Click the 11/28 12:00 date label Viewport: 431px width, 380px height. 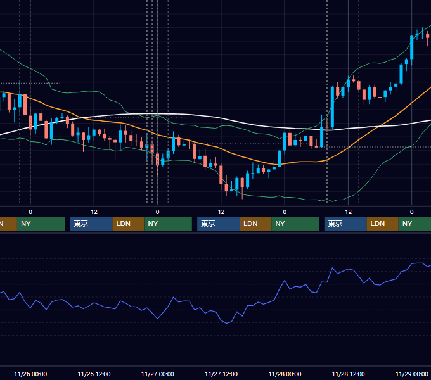348,374
